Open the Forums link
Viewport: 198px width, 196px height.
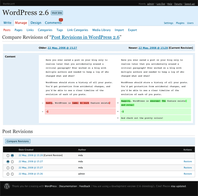[178, 4]
